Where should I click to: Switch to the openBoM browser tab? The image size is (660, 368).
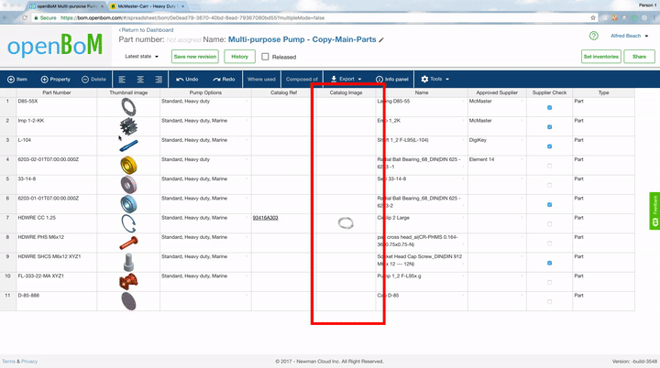[x=66, y=6]
